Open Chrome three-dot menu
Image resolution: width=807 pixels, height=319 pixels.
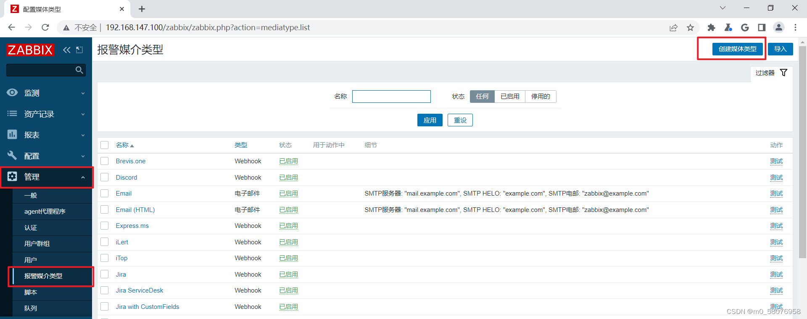click(795, 27)
